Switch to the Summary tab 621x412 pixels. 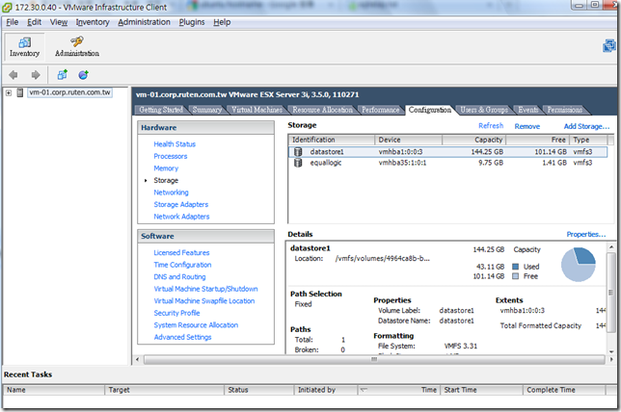tap(207, 110)
